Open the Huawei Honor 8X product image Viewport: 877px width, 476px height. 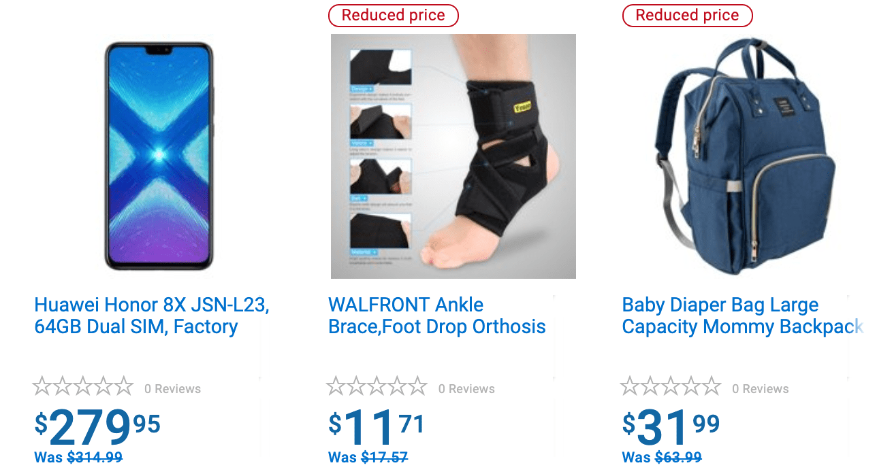point(159,156)
